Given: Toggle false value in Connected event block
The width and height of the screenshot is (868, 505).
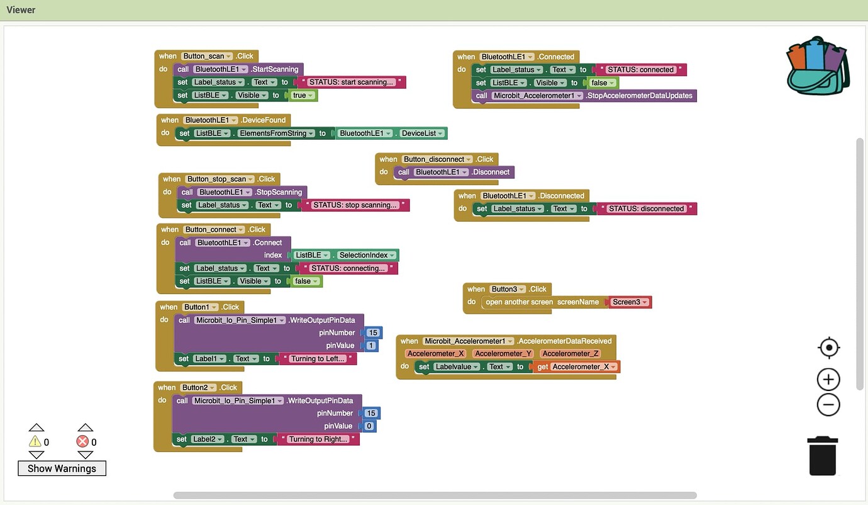Looking at the screenshot, I should [613, 82].
